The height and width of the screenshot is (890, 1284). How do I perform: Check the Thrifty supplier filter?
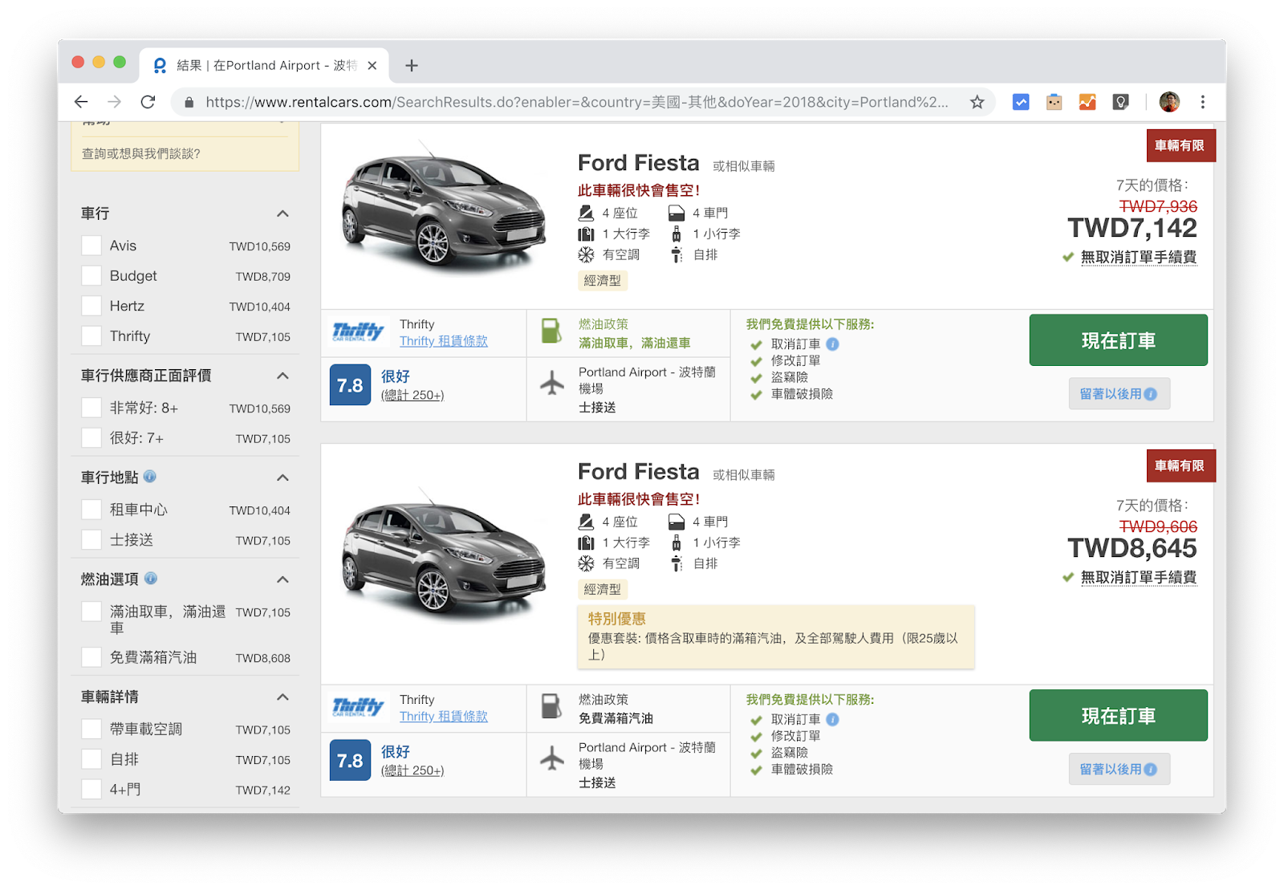91,336
